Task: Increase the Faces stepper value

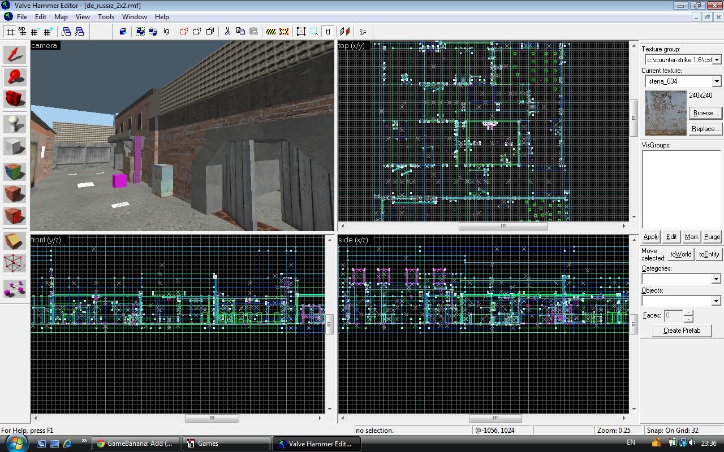Action: pos(688,313)
